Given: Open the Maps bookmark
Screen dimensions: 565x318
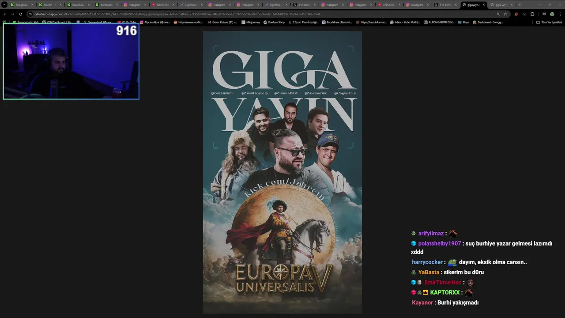Looking at the screenshot, I should 463,22.
